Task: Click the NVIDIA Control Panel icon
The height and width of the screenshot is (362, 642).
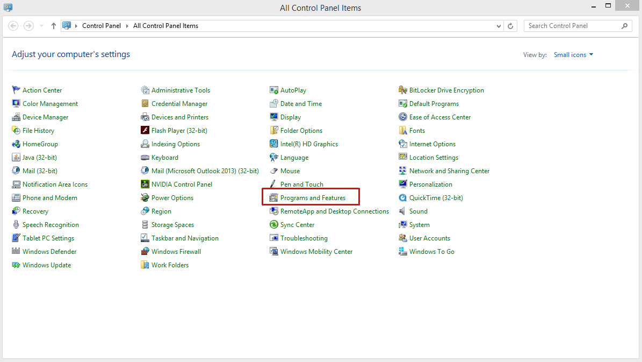Action: tap(145, 184)
